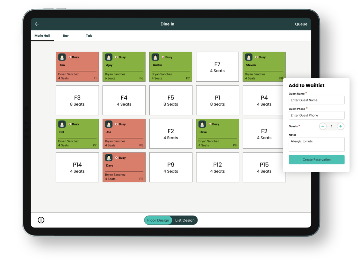Image resolution: width=358 pixels, height=261 pixels.
Task: Decrease guest count with minus button
Action: point(323,126)
